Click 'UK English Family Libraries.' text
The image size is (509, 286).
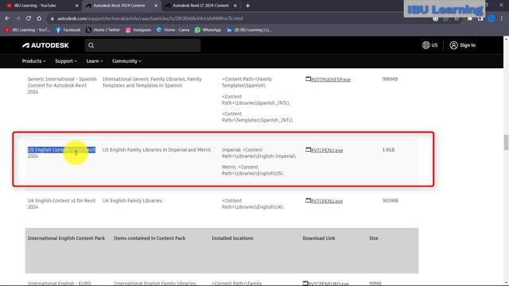point(133,201)
